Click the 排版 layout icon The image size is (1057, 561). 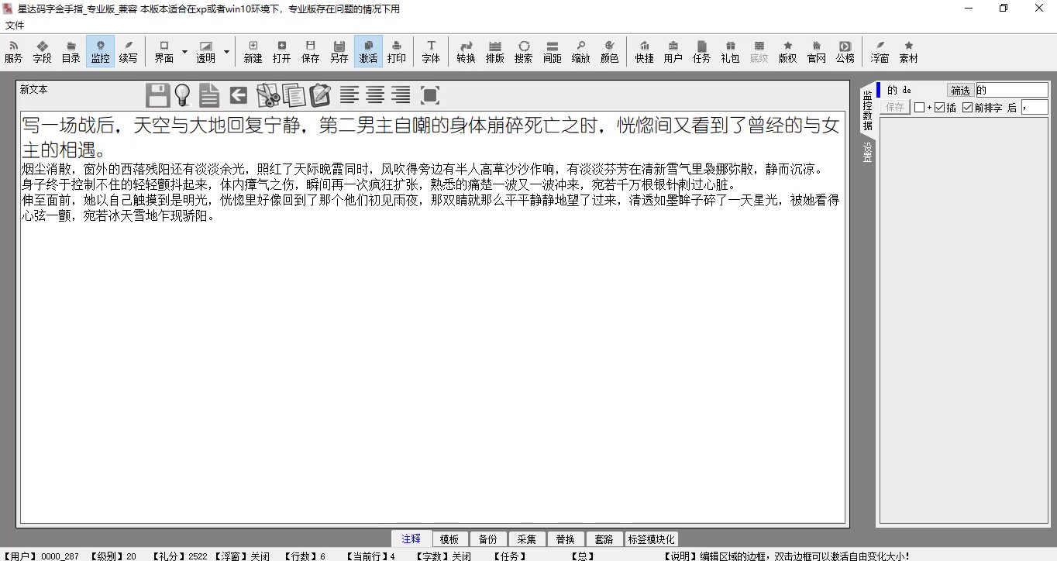pos(495,51)
